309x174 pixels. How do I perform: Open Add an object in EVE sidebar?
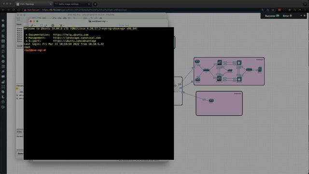[x=3, y=20]
